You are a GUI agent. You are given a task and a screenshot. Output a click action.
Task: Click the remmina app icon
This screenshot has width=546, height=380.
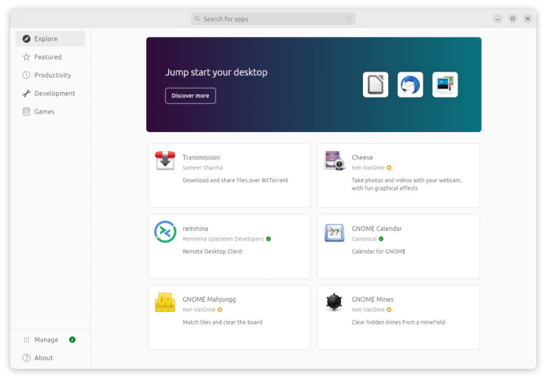click(x=165, y=232)
